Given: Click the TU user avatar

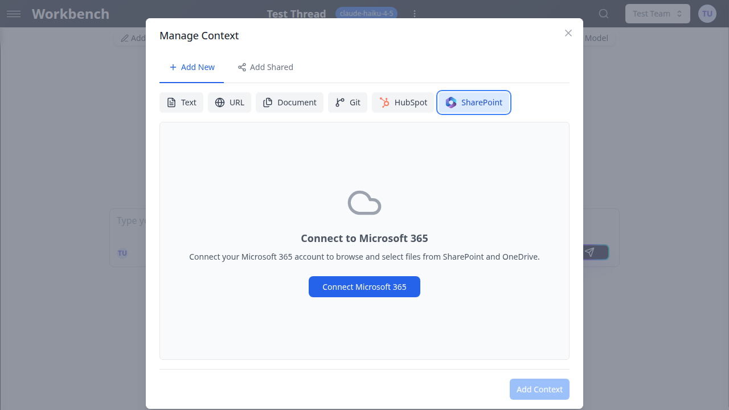Looking at the screenshot, I should (x=707, y=13).
